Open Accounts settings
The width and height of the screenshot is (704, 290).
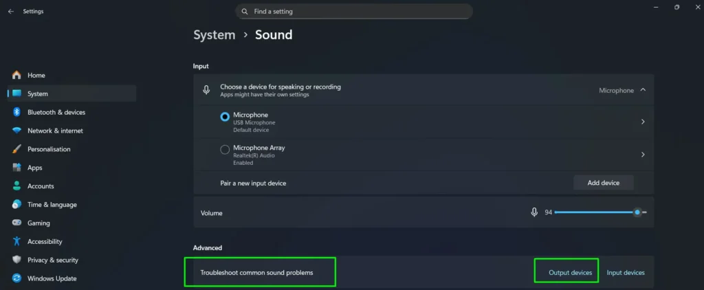(x=71, y=186)
